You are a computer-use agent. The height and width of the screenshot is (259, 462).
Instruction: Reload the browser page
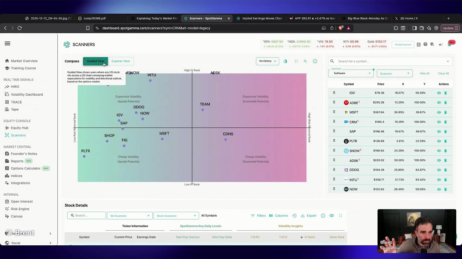19,28
